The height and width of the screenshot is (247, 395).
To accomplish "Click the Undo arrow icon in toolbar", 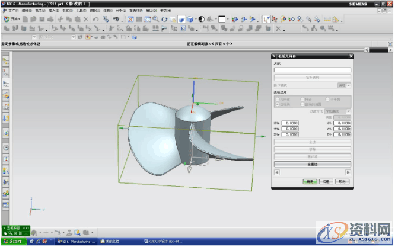I will pos(95,19).
